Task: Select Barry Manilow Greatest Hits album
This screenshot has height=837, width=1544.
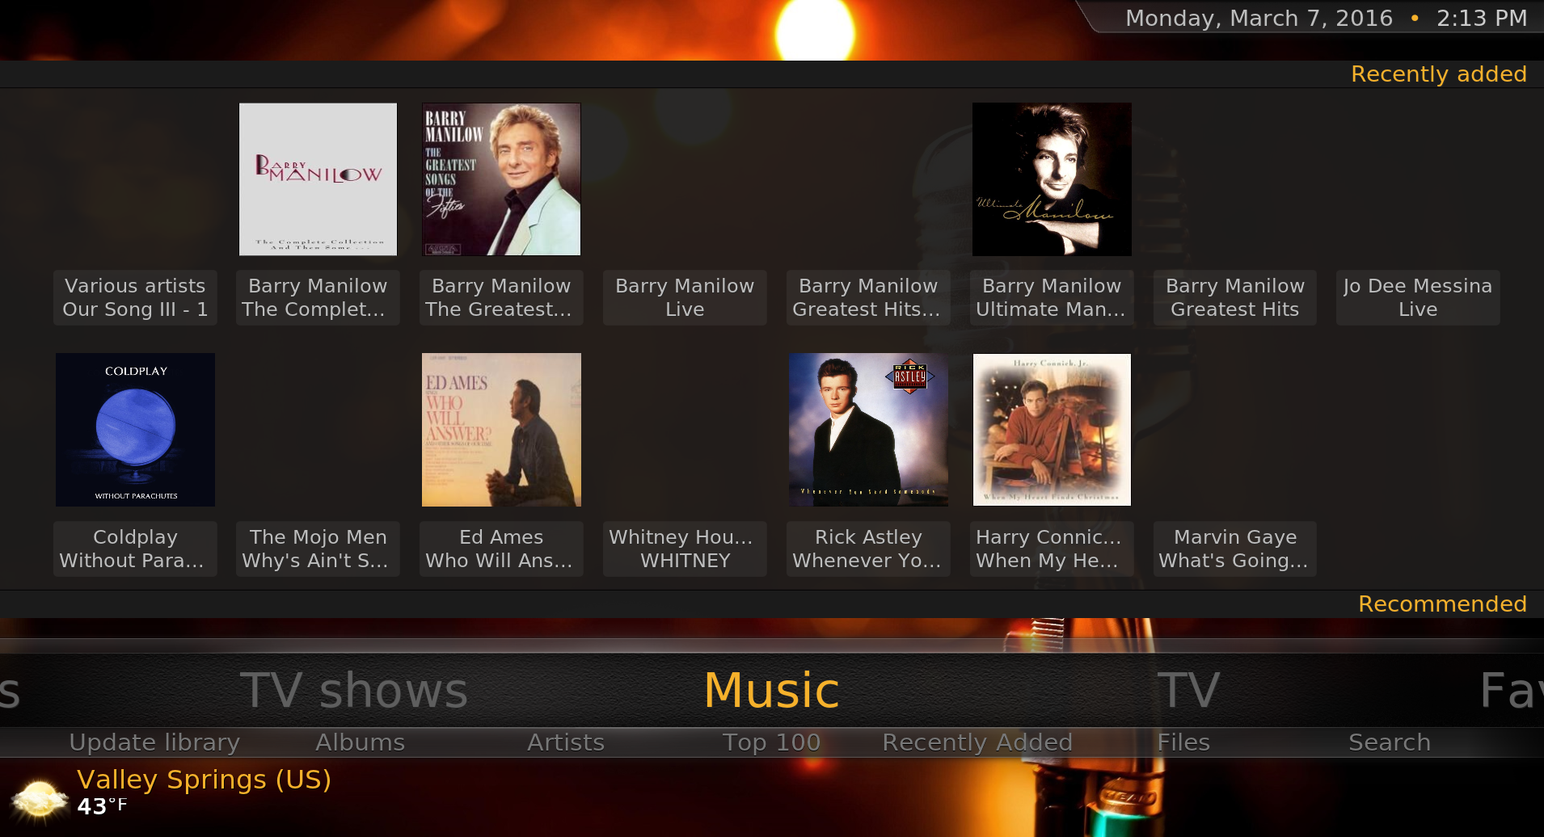Action: click(x=1235, y=297)
